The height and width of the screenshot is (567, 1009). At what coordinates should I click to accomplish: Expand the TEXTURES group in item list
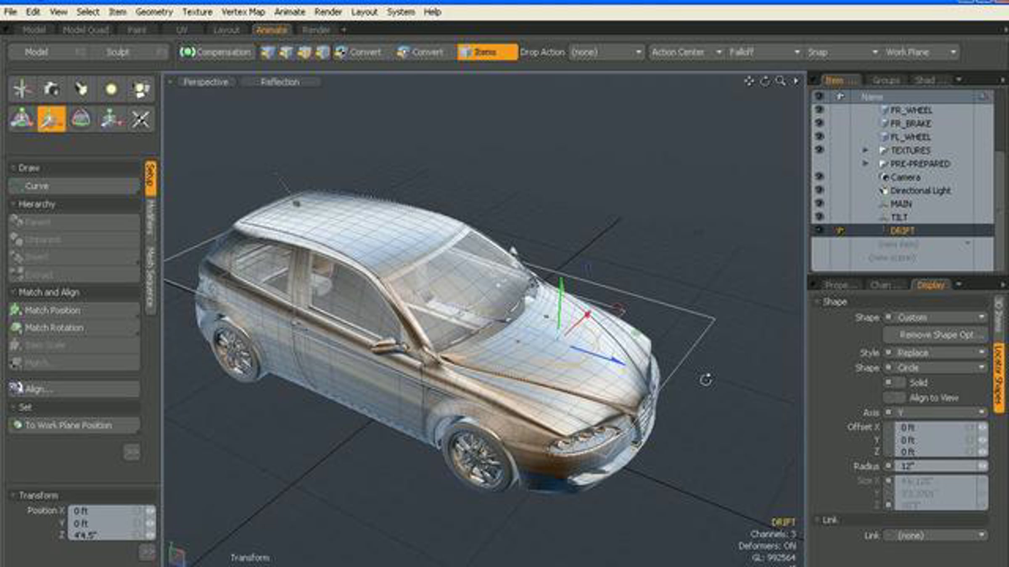tap(865, 150)
